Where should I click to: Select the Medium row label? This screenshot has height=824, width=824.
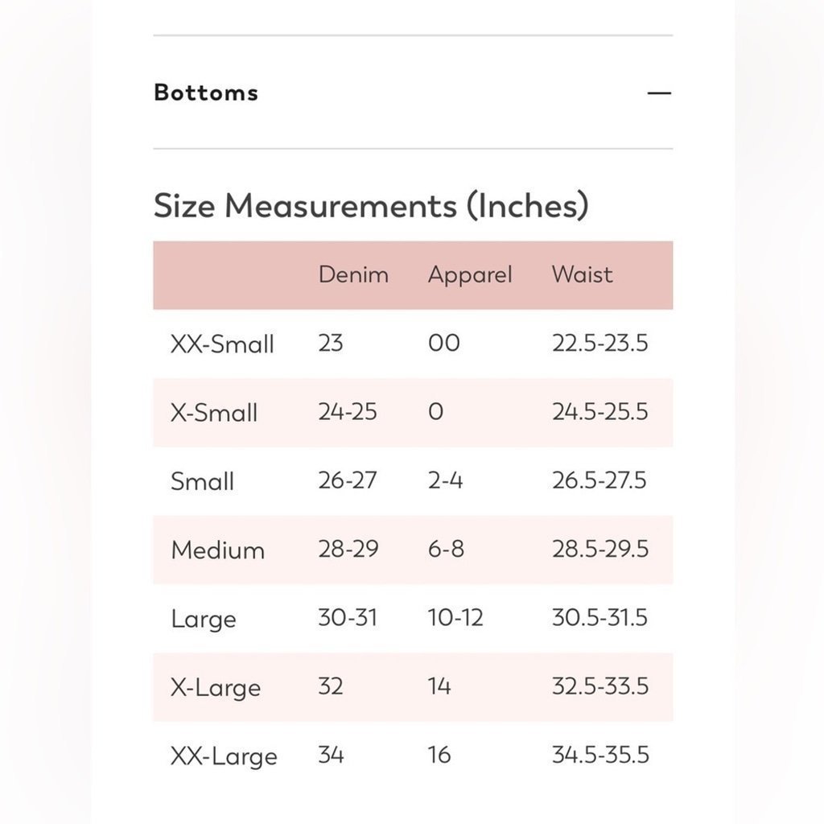coord(217,550)
